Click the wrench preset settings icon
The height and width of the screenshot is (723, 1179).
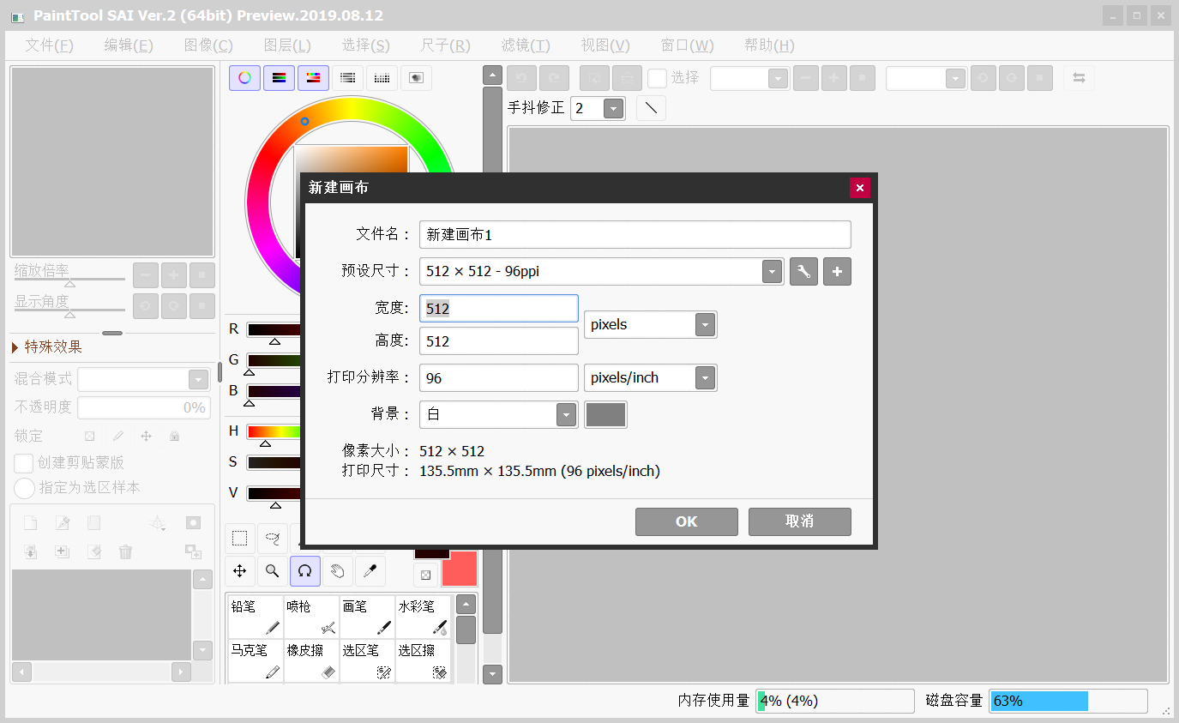(803, 272)
